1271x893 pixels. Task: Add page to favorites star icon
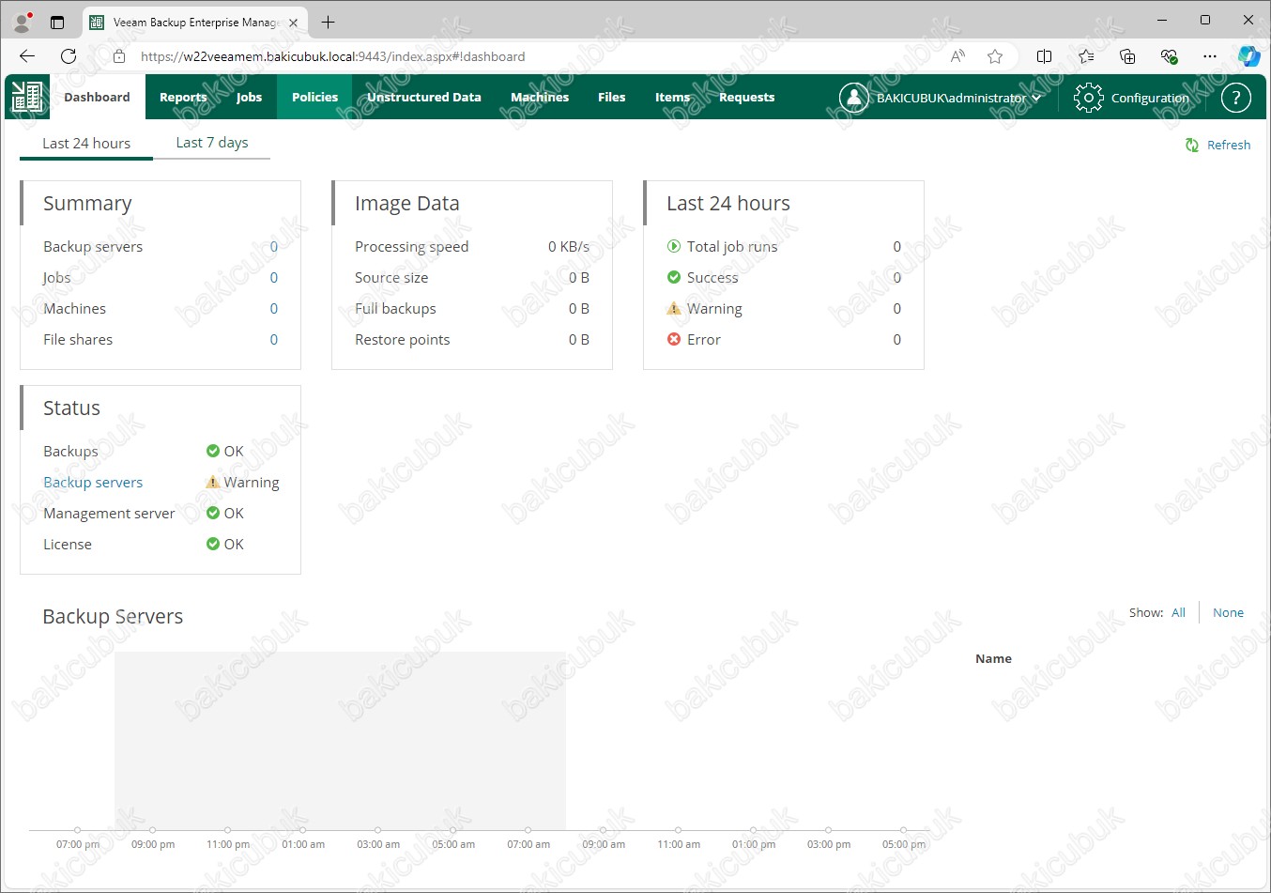coord(995,56)
